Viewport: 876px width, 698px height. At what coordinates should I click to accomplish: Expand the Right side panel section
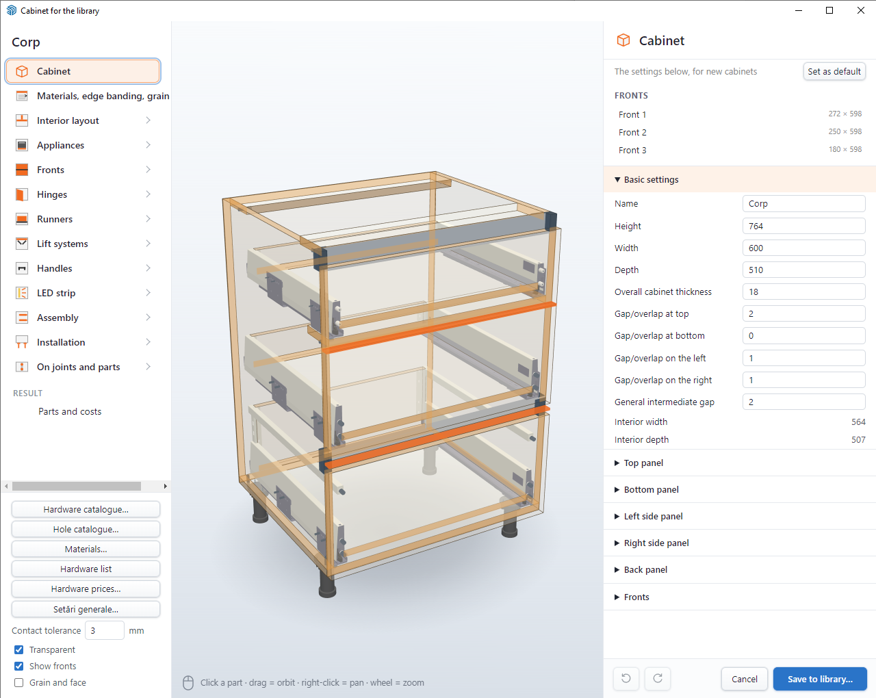point(740,543)
